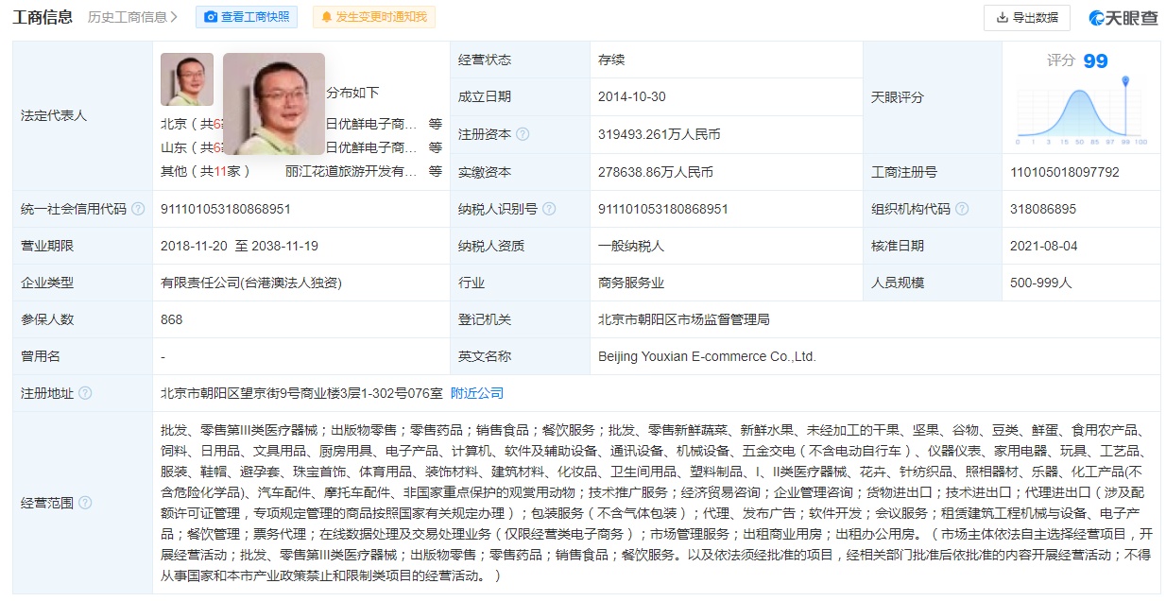
Task: Select the 工商信息 section heading
Action: tap(43, 17)
